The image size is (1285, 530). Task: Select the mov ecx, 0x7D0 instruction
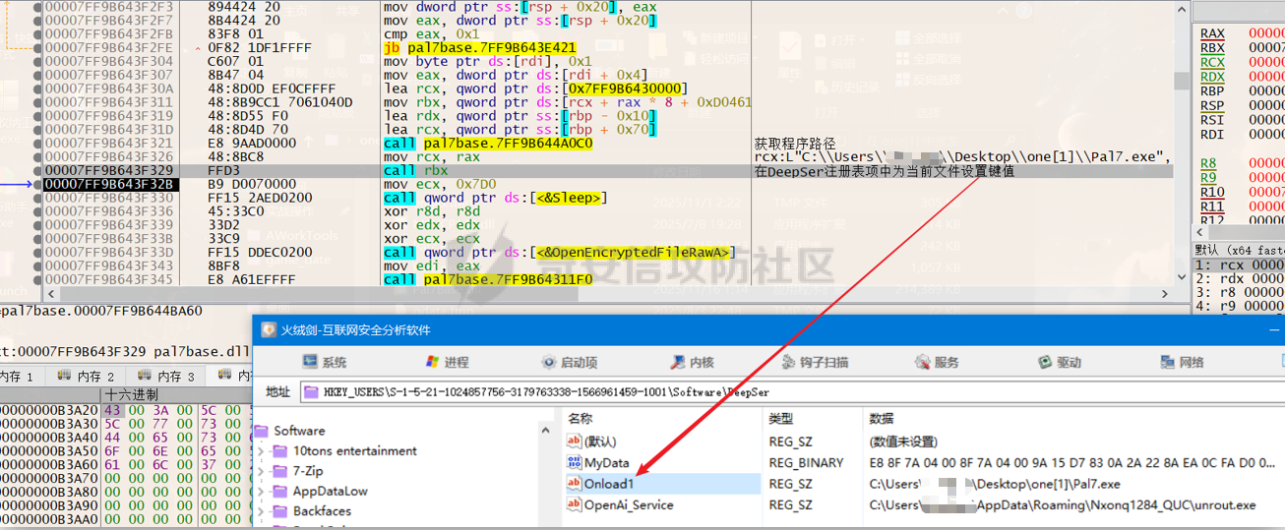[x=439, y=184]
